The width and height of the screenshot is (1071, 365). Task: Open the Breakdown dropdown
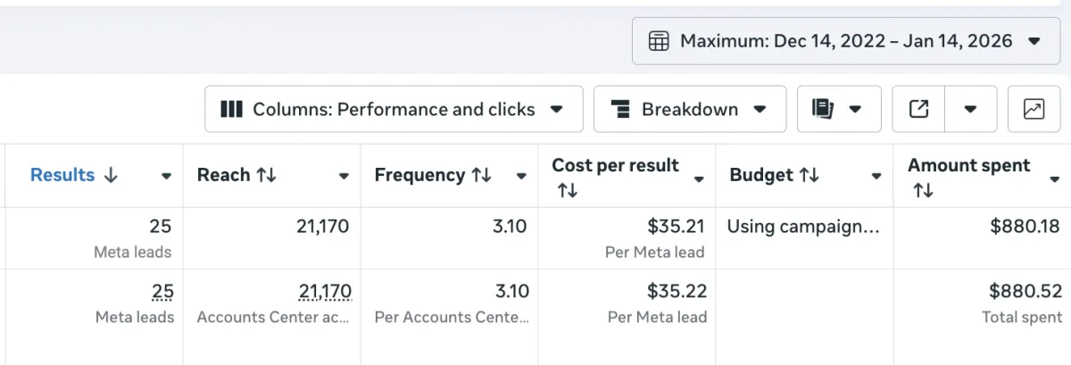pyautogui.click(x=689, y=110)
